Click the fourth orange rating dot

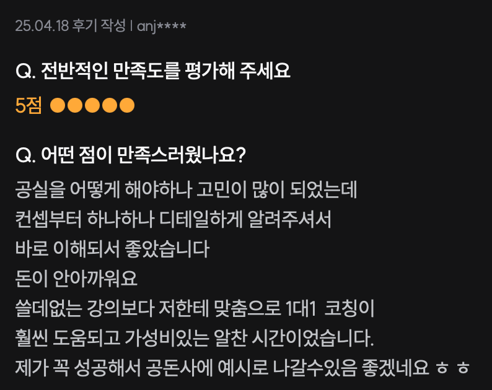110,105
